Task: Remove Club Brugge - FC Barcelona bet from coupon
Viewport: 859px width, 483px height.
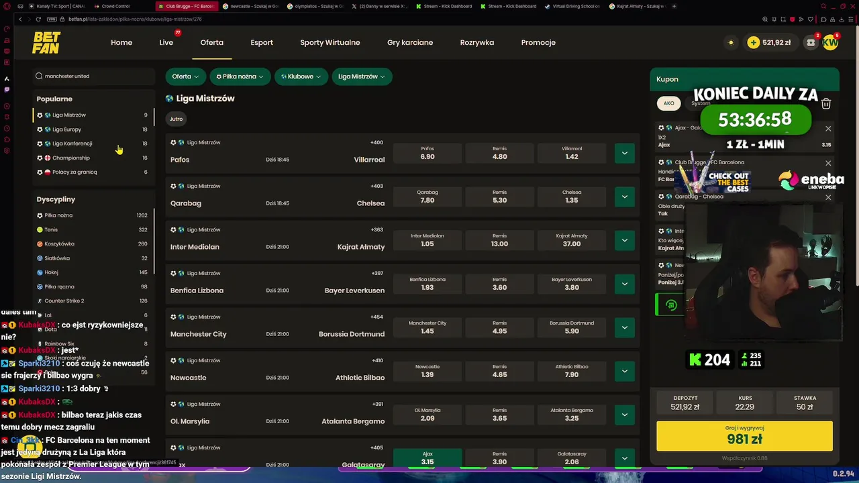Action: [x=828, y=163]
